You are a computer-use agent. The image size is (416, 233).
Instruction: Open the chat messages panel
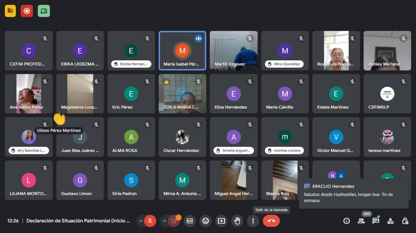click(x=376, y=221)
